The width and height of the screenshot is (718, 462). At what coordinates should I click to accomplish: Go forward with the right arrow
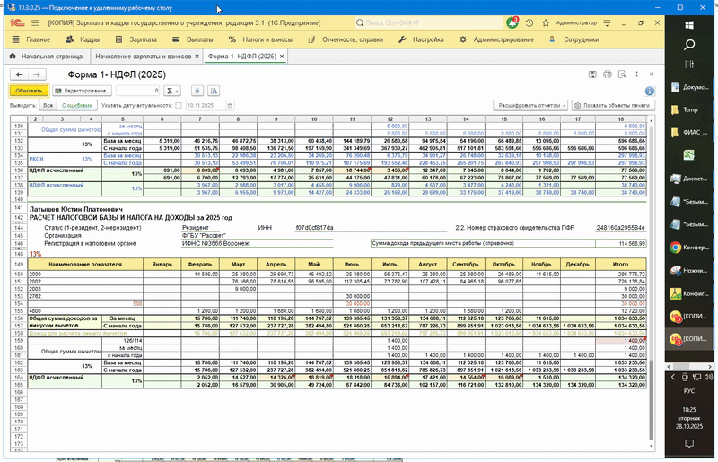(37, 74)
